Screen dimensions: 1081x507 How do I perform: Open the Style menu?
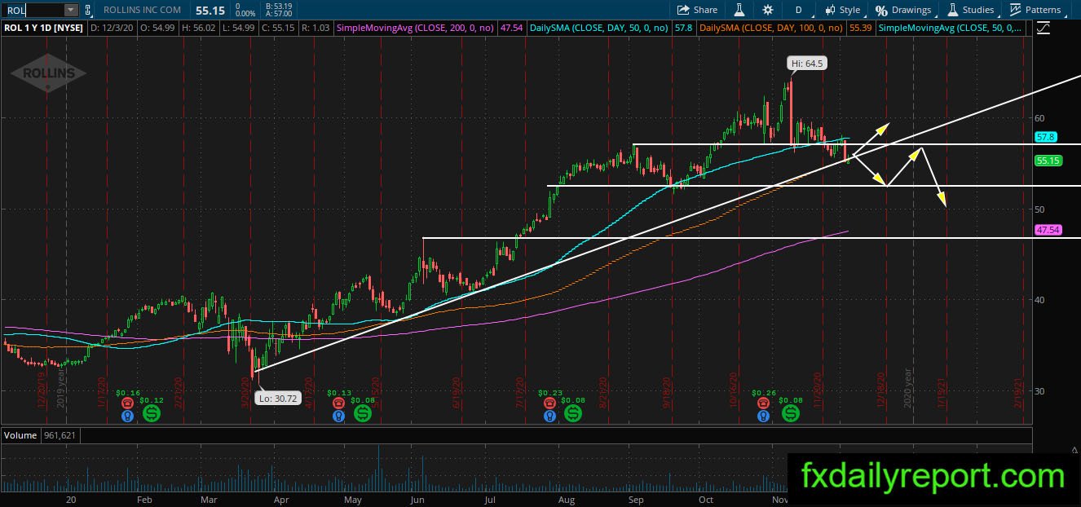point(842,10)
